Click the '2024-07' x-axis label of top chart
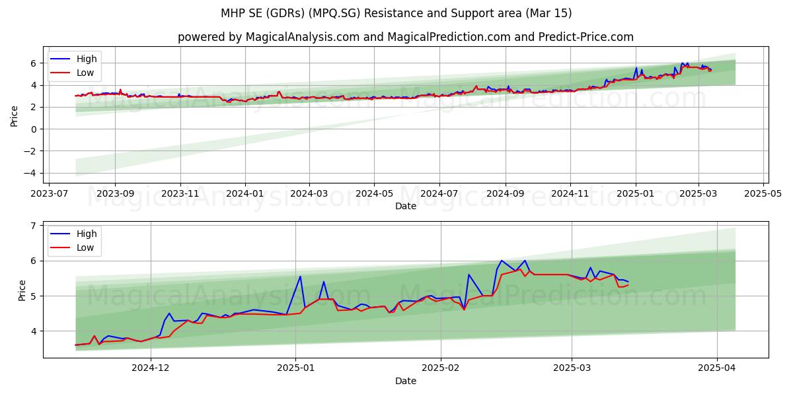Image resolution: width=793 pixels, height=396 pixels. pyautogui.click(x=439, y=194)
